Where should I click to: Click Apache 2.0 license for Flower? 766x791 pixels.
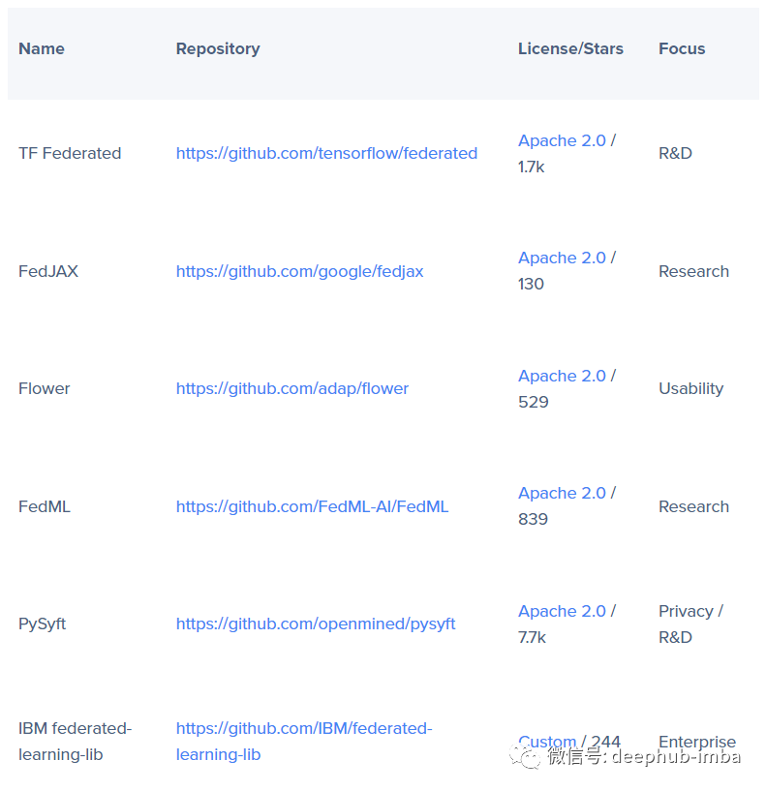[x=562, y=376]
